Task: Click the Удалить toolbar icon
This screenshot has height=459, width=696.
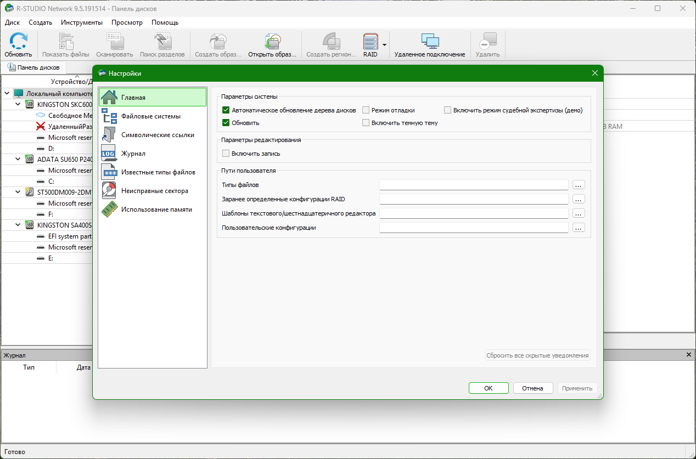Action: point(487,41)
